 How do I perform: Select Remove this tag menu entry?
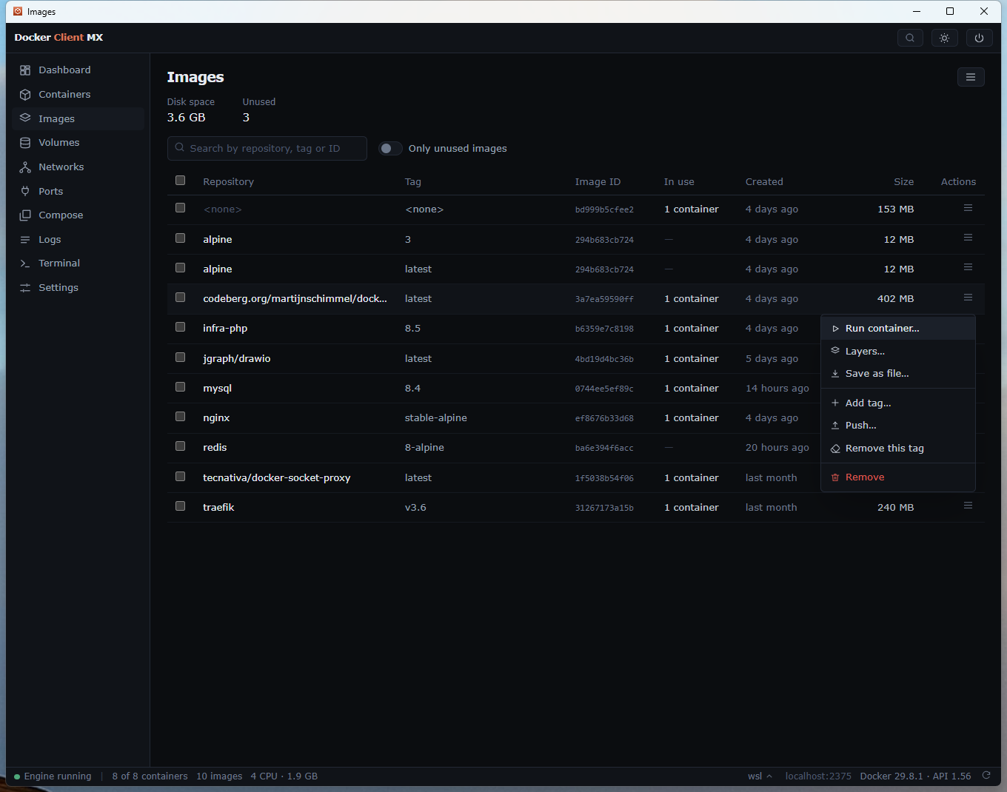click(898, 448)
